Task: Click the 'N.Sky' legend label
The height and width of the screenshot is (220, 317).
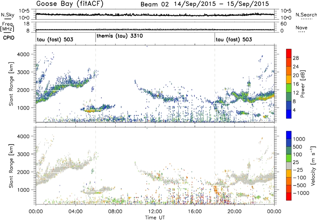Action: [x=8, y=15]
